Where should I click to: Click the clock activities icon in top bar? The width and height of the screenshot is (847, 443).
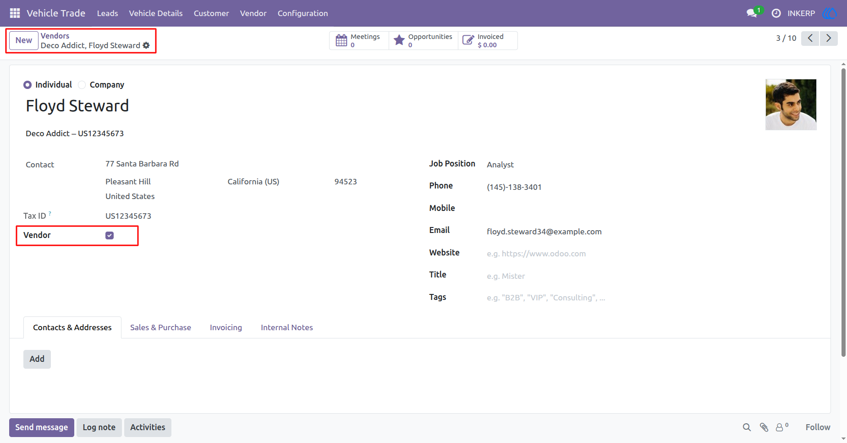[x=776, y=13]
